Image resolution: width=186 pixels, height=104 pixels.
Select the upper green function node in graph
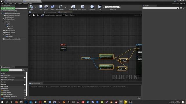click(x=106, y=57)
